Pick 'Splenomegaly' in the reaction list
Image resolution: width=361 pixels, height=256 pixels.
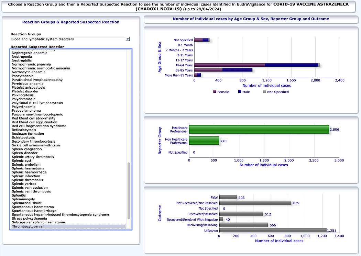pyautogui.click(x=23, y=199)
